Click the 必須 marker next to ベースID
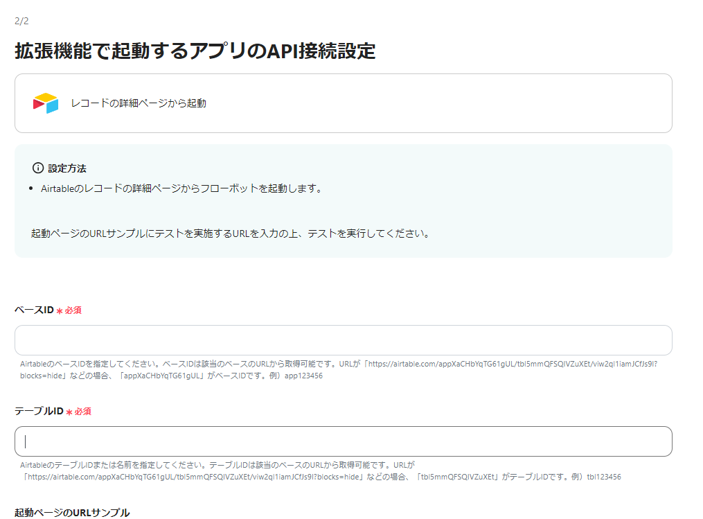Viewport: 703px width, 519px height. [x=69, y=310]
